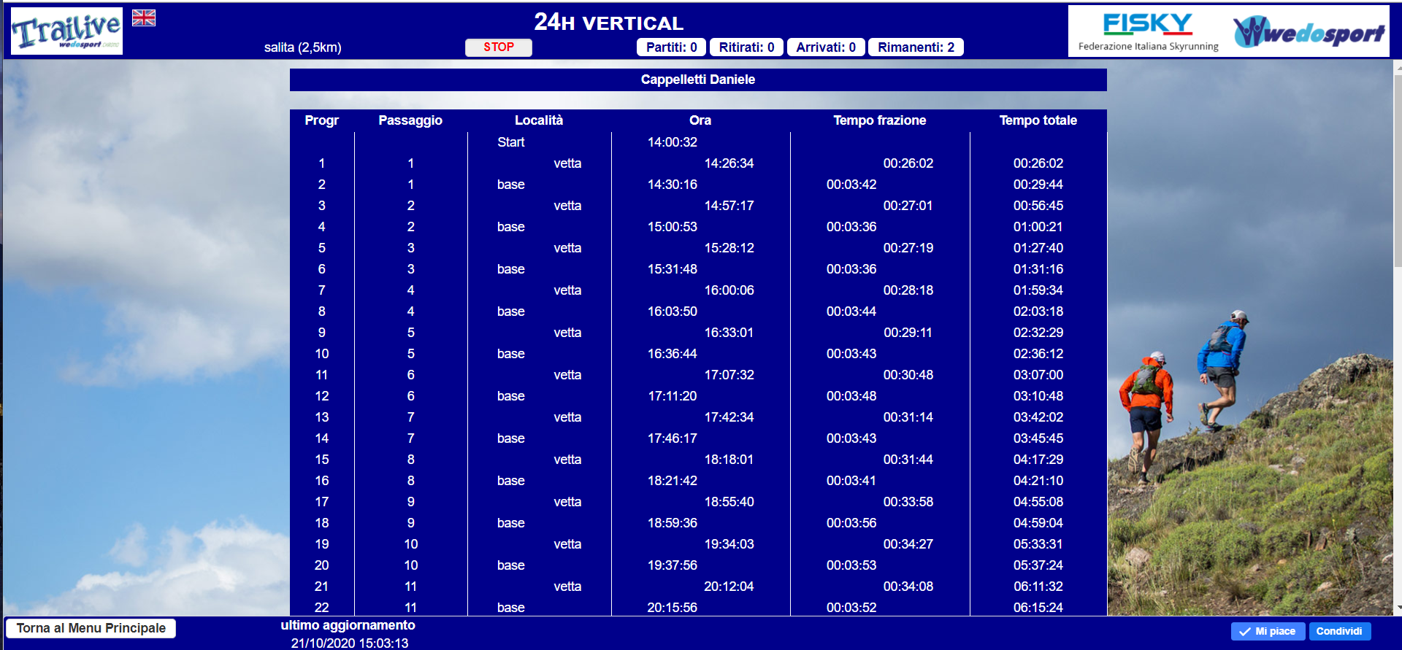1402x650 pixels.
Task: Click the Tempo frazione column header
Action: (880, 120)
